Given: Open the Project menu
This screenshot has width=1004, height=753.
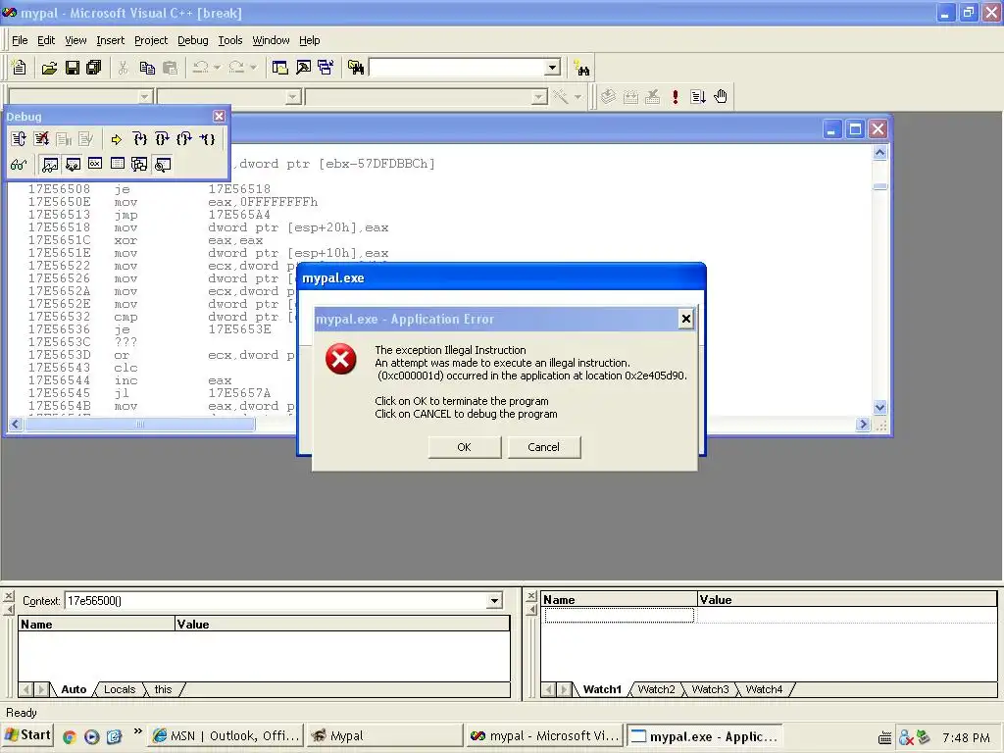Looking at the screenshot, I should pos(151,40).
